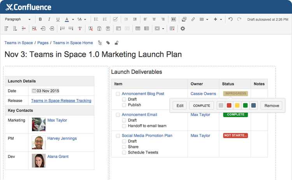Open Cassie Owens profile link
Screen dimensions: 292x180
pyautogui.click(x=203, y=94)
